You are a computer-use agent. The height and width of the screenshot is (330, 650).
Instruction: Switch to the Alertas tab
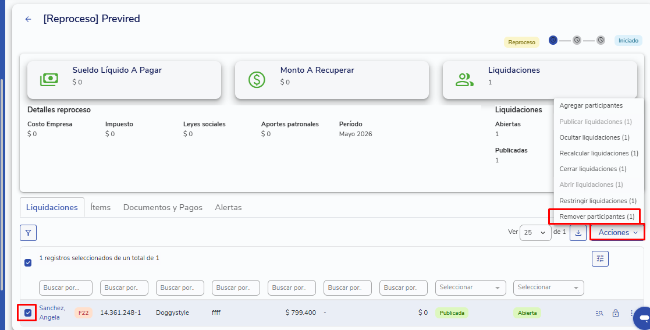coord(228,207)
